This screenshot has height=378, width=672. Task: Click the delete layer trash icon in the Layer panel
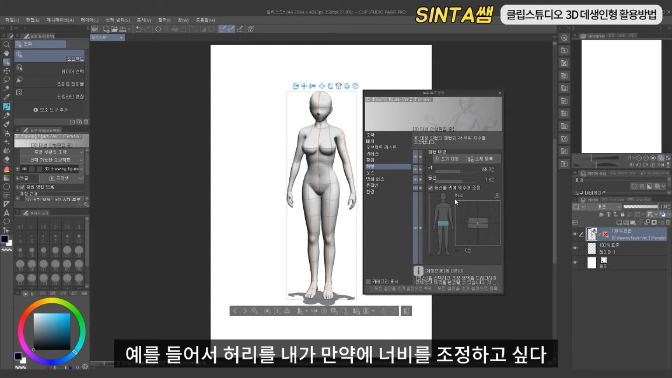click(668, 222)
